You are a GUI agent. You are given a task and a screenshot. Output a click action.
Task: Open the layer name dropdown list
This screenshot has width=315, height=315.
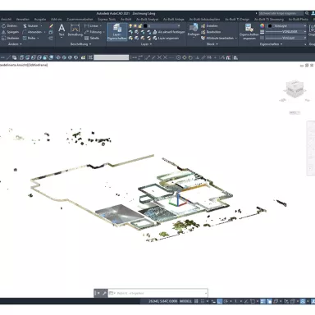click(x=179, y=25)
